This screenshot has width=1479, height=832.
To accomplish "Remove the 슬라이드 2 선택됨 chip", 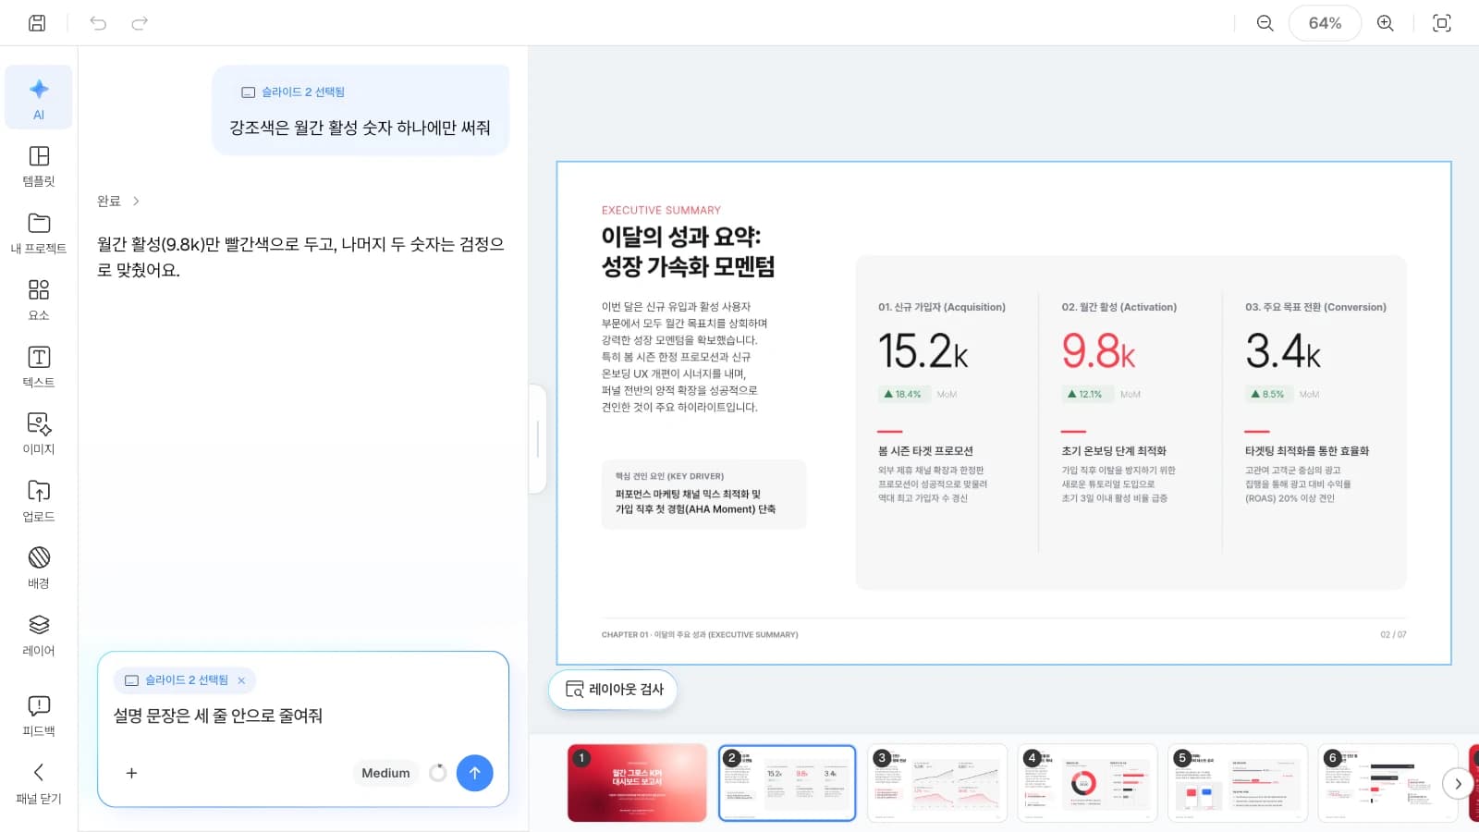I will 241,680.
